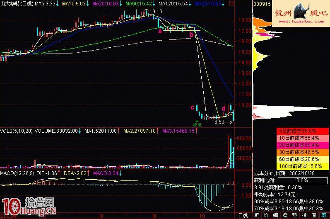Select the 指 tab at bottom right
Image resolution: width=330 pixels, height=219 pixels.
[304, 215]
